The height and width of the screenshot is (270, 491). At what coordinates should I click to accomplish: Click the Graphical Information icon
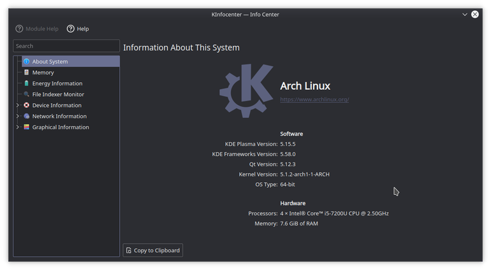pyautogui.click(x=27, y=127)
